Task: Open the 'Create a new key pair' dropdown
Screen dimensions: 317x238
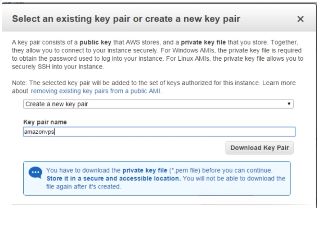Action: [x=158, y=104]
